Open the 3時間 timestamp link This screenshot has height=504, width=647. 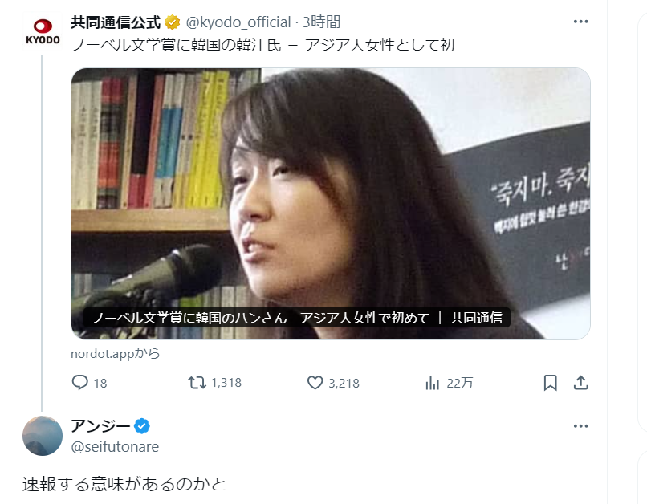tap(321, 22)
